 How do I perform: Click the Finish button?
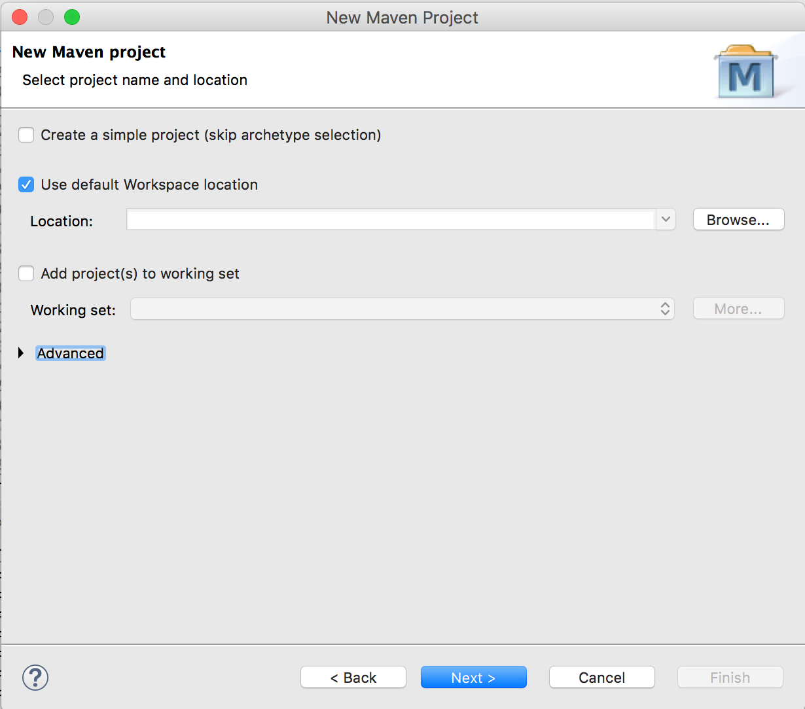730,678
